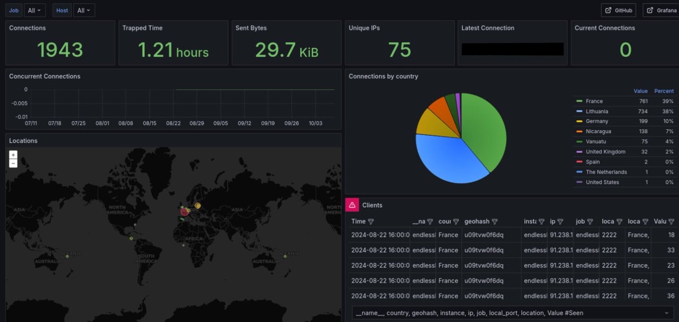Click the 75 unique IPs value
The image size is (679, 322).
399,50
